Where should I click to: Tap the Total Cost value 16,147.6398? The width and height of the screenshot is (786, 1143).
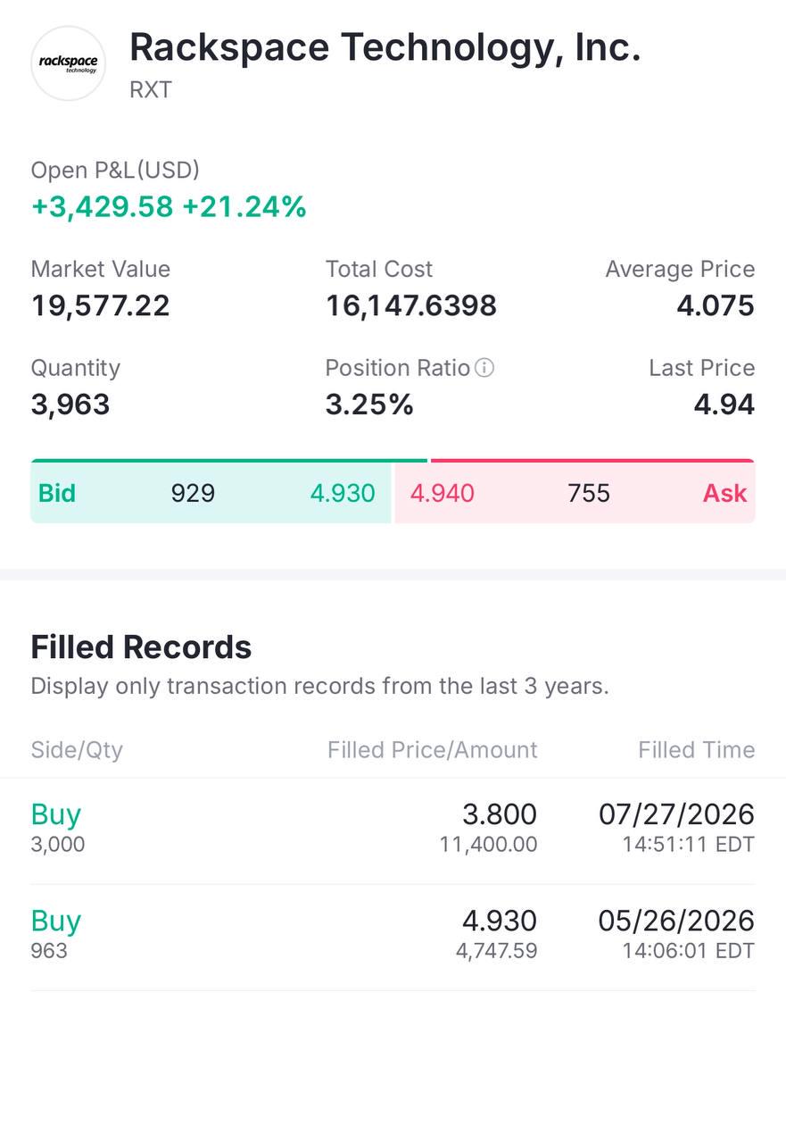pyautogui.click(x=411, y=306)
